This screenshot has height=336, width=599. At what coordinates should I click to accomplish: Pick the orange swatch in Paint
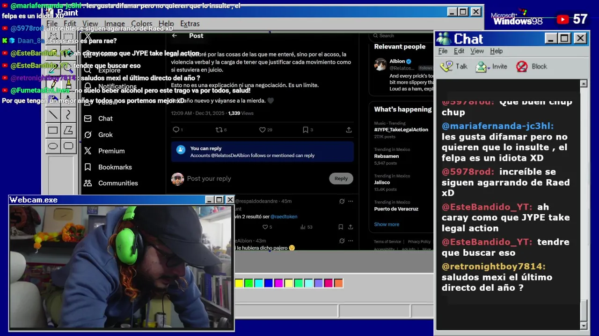pyautogui.click(x=338, y=283)
